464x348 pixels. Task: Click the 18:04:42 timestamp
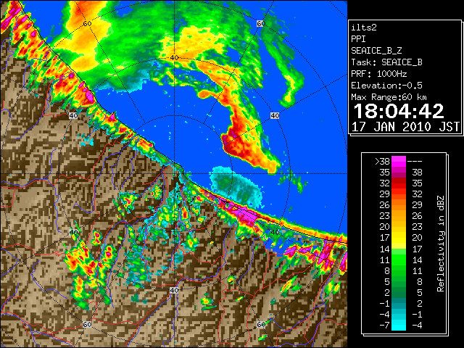click(x=399, y=111)
